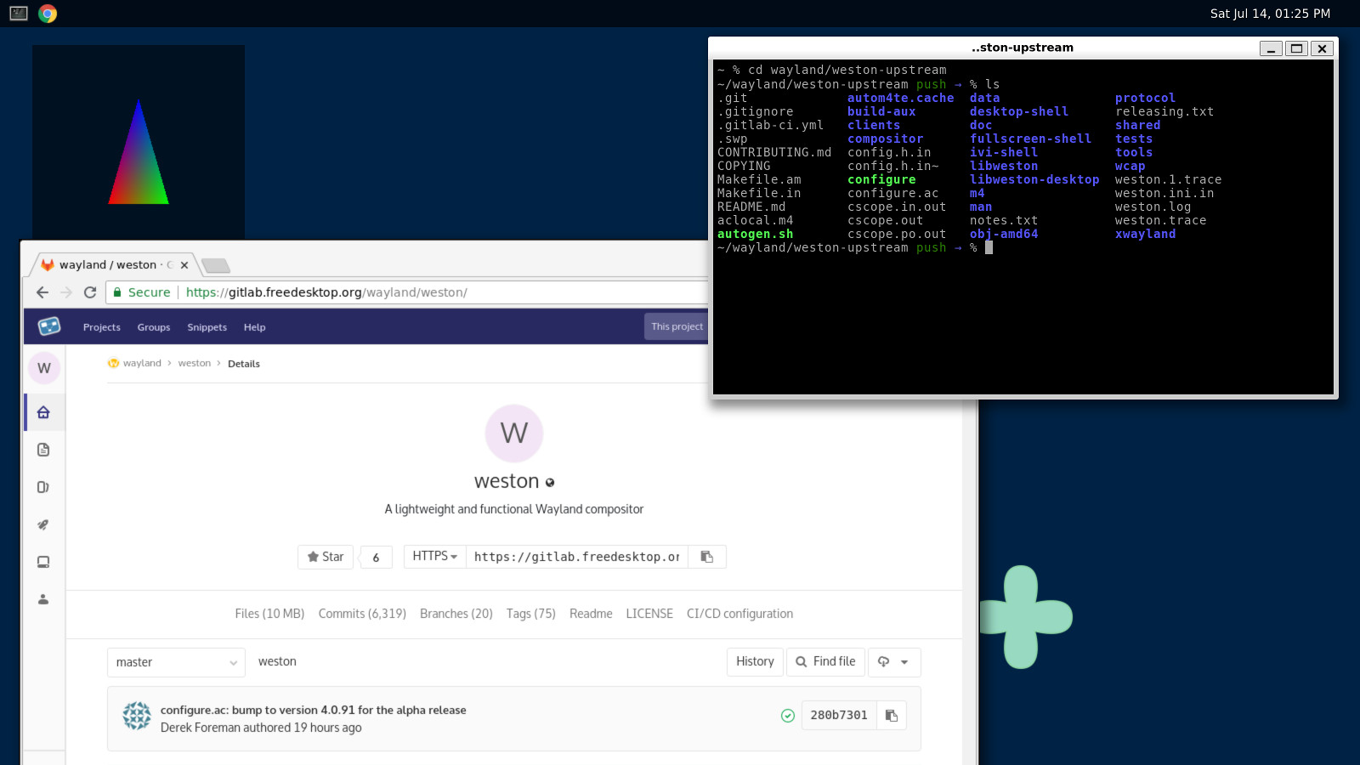The image size is (1360, 765).
Task: Reload the page with the refresh icon
Action: tap(89, 292)
